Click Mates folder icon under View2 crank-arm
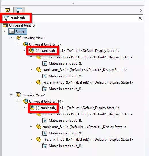 (x=45, y=133)
